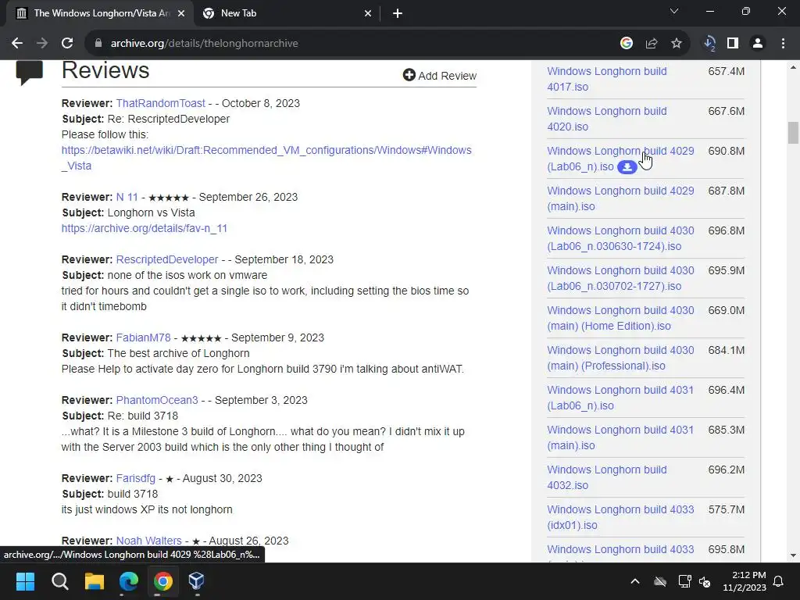800x600 pixels.
Task: Download Windows Longhorn build 4029 (main).iso
Action: (x=620, y=198)
